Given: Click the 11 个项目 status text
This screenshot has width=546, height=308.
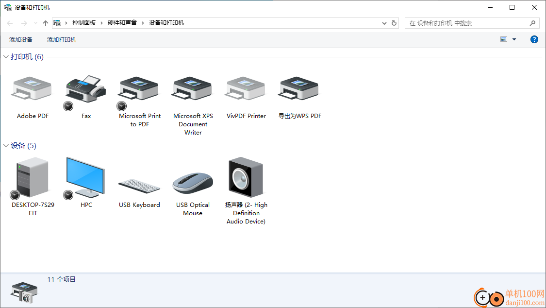Looking at the screenshot, I should point(61,279).
